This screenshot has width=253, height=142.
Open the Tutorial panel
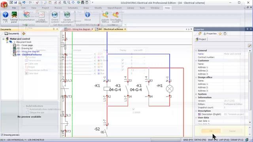pyautogui.click(x=14, y=17)
